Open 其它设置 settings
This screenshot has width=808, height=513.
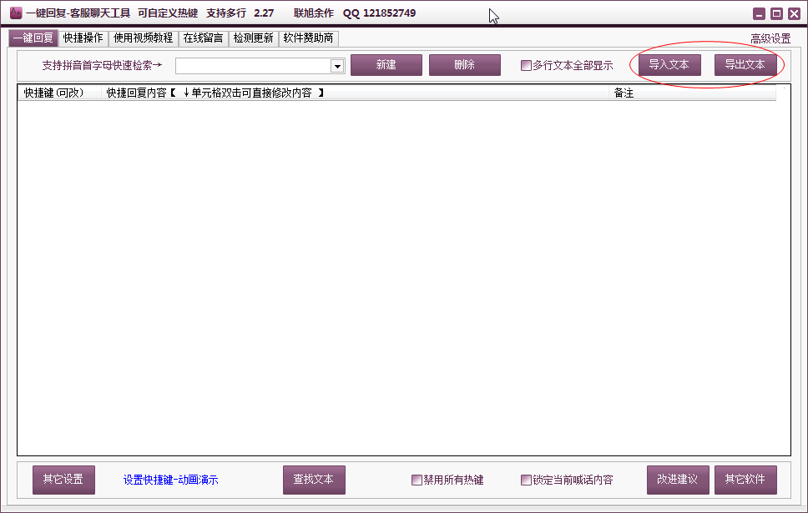coord(64,480)
